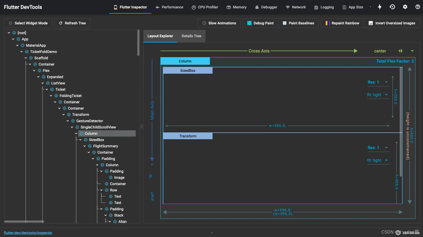Viewport: 423px width, 237px height.
Task: Open the flutter.dev/devtools/inspector link
Action: pyautogui.click(x=28, y=233)
